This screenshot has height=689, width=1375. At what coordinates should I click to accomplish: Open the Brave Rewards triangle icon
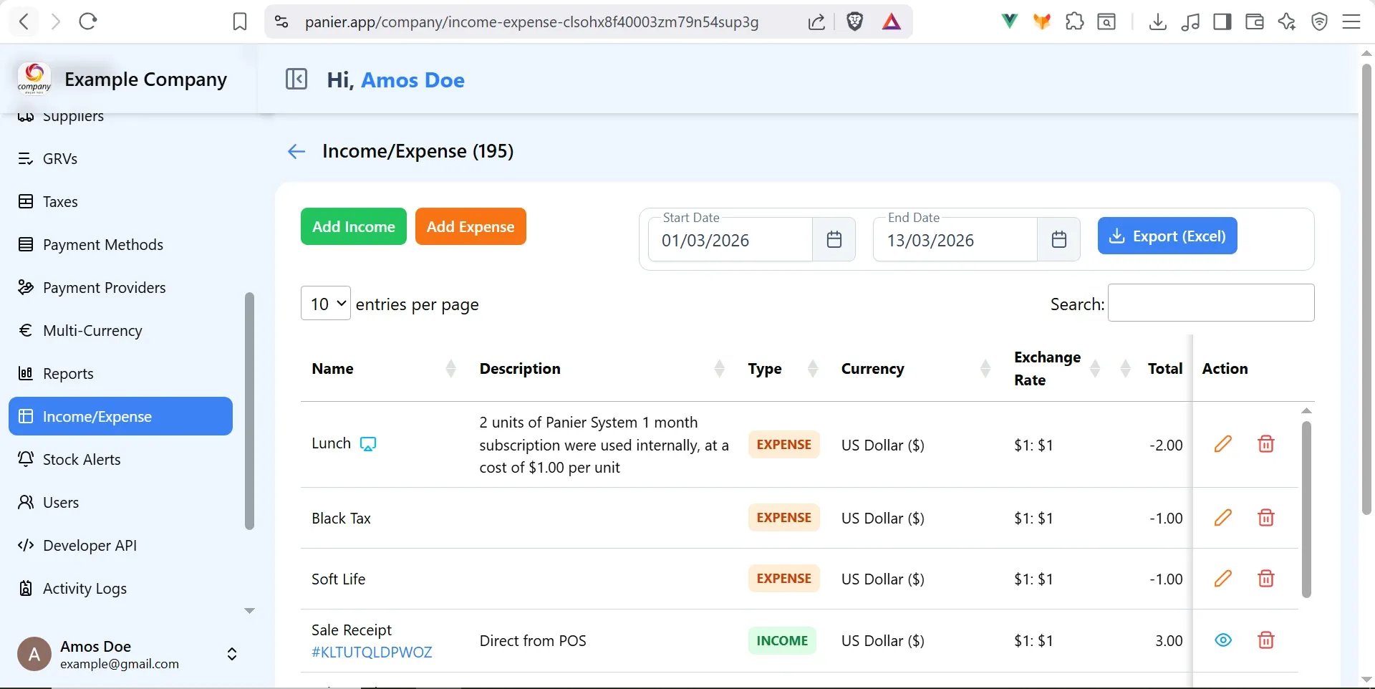(892, 22)
